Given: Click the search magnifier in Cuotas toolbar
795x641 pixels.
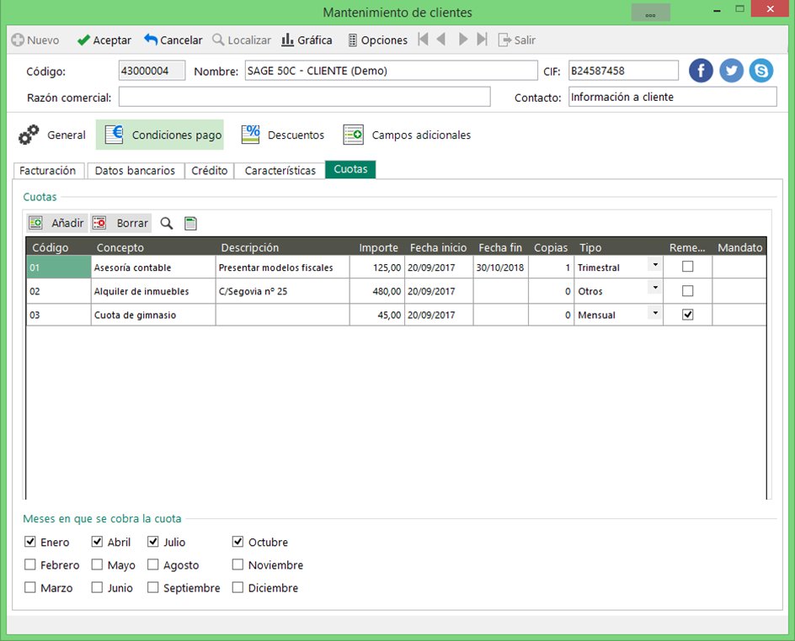Looking at the screenshot, I should click(166, 223).
